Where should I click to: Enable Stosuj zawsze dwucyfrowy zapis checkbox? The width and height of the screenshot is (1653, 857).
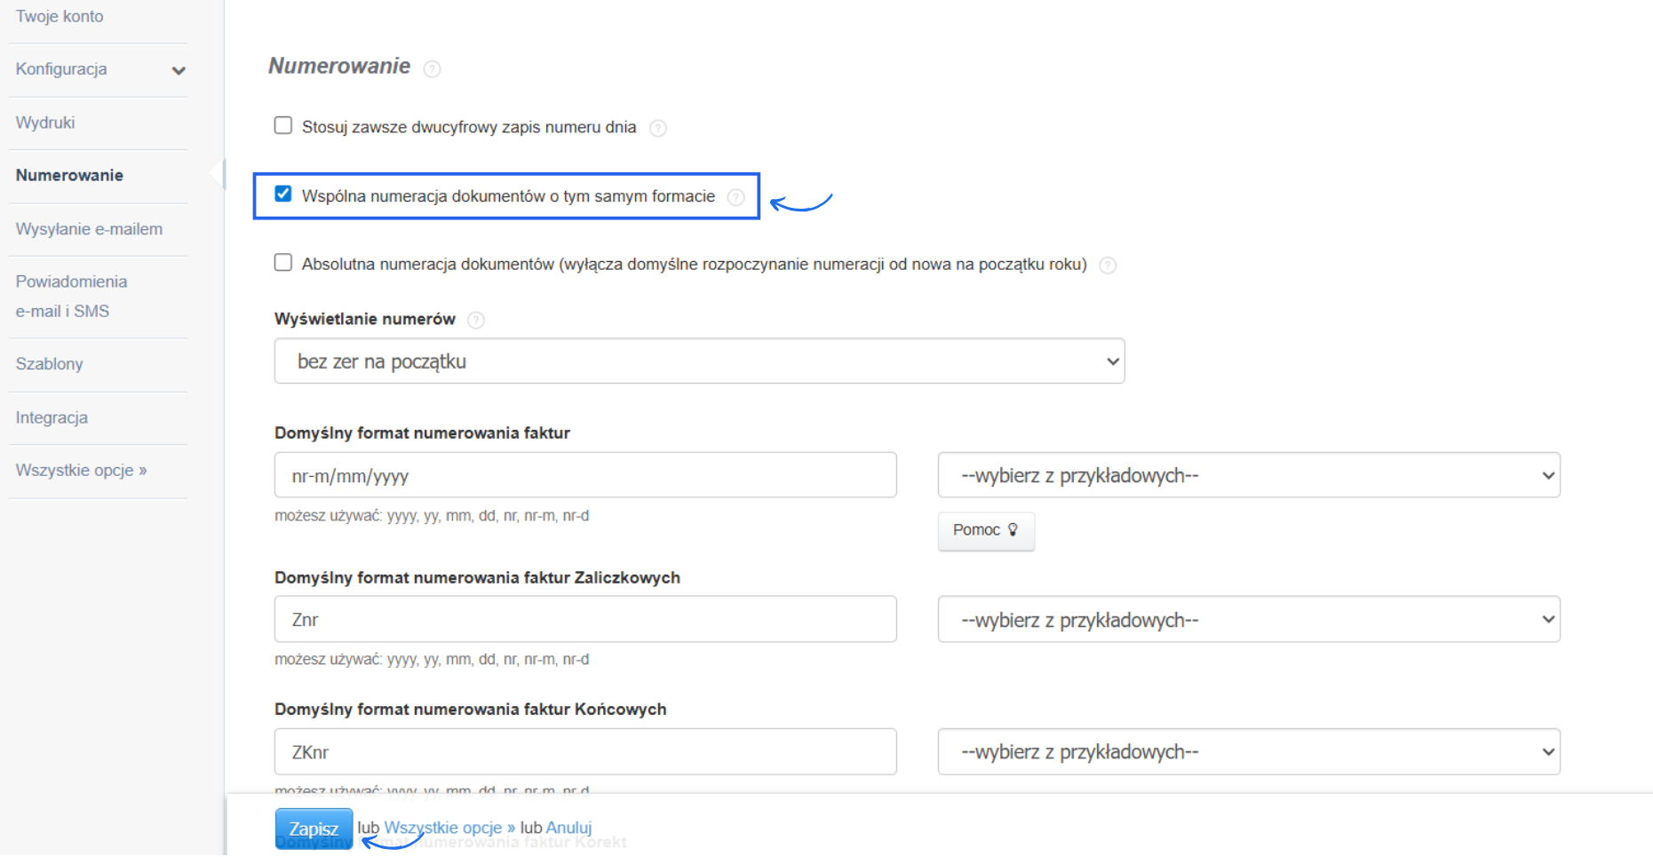pyautogui.click(x=283, y=126)
